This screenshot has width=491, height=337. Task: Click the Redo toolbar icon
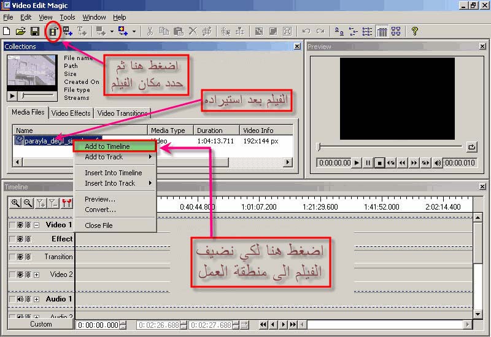[320, 31]
